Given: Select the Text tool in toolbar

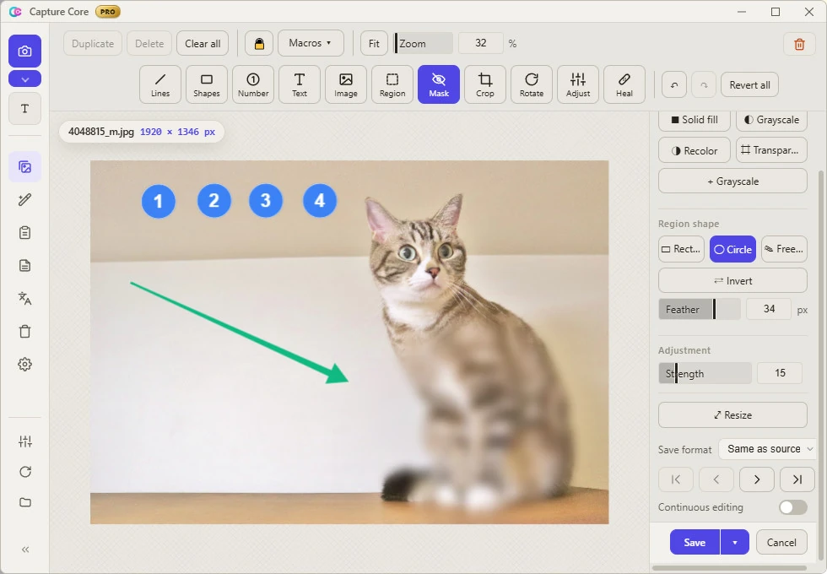Looking at the screenshot, I should click(x=300, y=84).
